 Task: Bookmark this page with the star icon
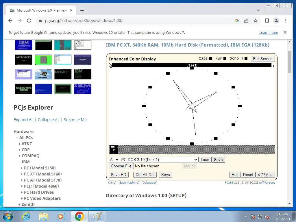point(256,21)
